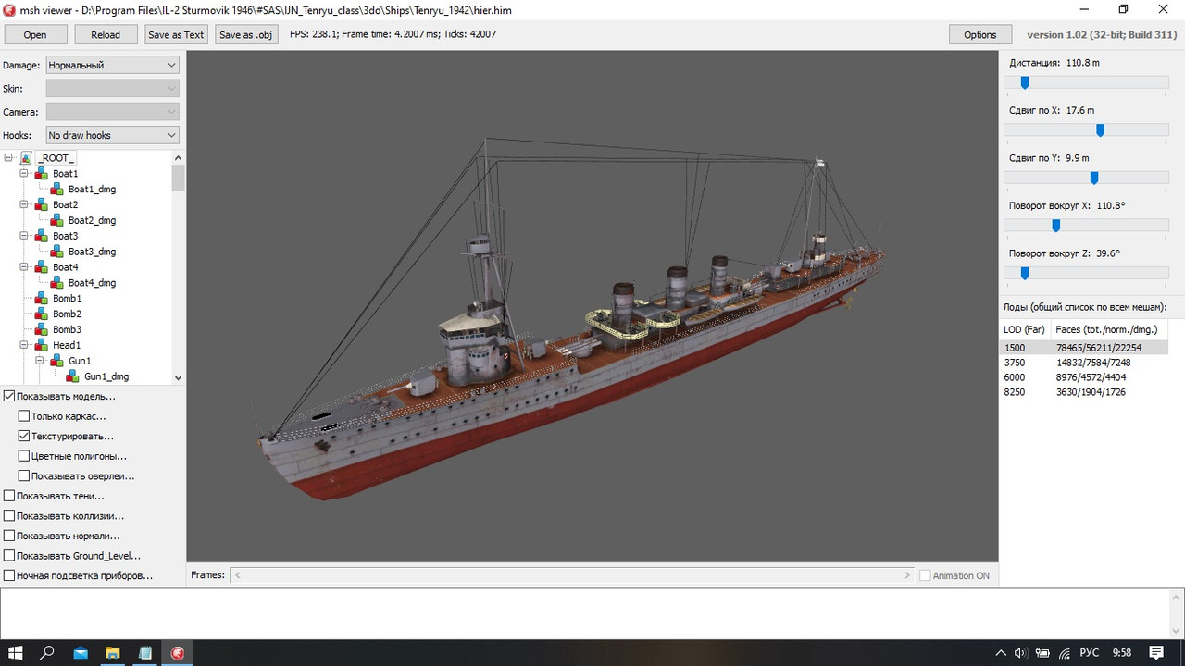
Task: Click the Boat1 mesh cube icon
Action: pos(42,174)
